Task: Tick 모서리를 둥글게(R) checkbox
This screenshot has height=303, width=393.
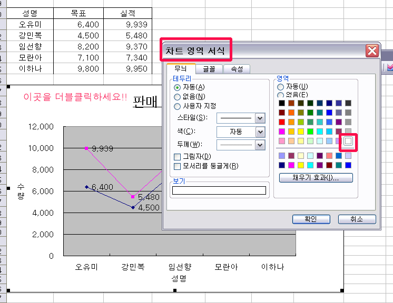Action: pyautogui.click(x=206, y=166)
